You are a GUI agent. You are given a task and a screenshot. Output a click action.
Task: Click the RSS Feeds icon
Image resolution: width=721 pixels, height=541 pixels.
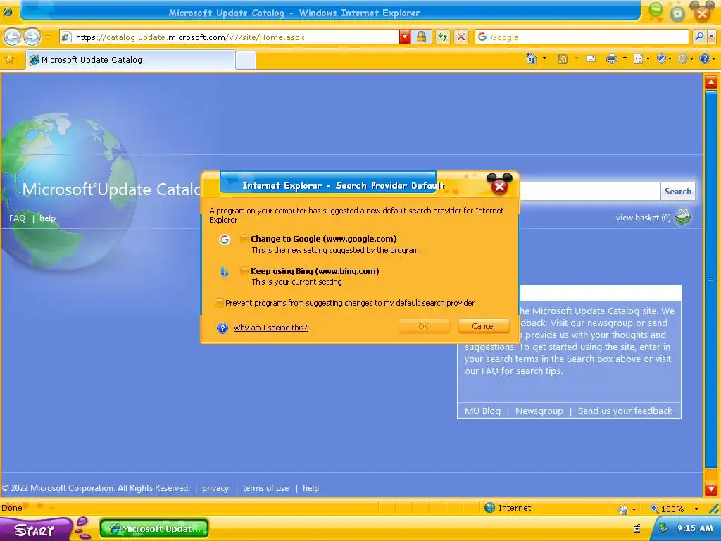[x=562, y=59]
